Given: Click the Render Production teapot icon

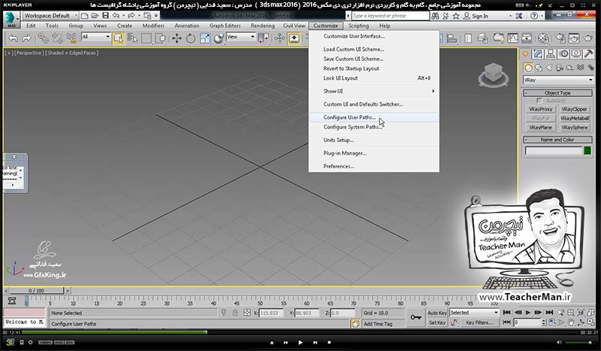Looking at the screenshot, I should click(x=588, y=38).
